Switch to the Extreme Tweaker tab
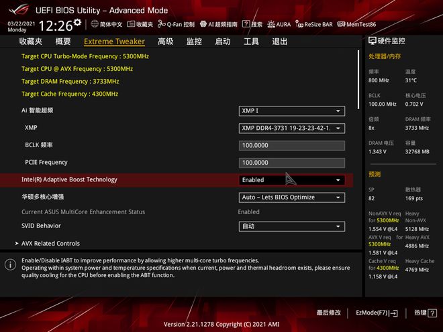This screenshot has width=443, height=332. point(114,41)
